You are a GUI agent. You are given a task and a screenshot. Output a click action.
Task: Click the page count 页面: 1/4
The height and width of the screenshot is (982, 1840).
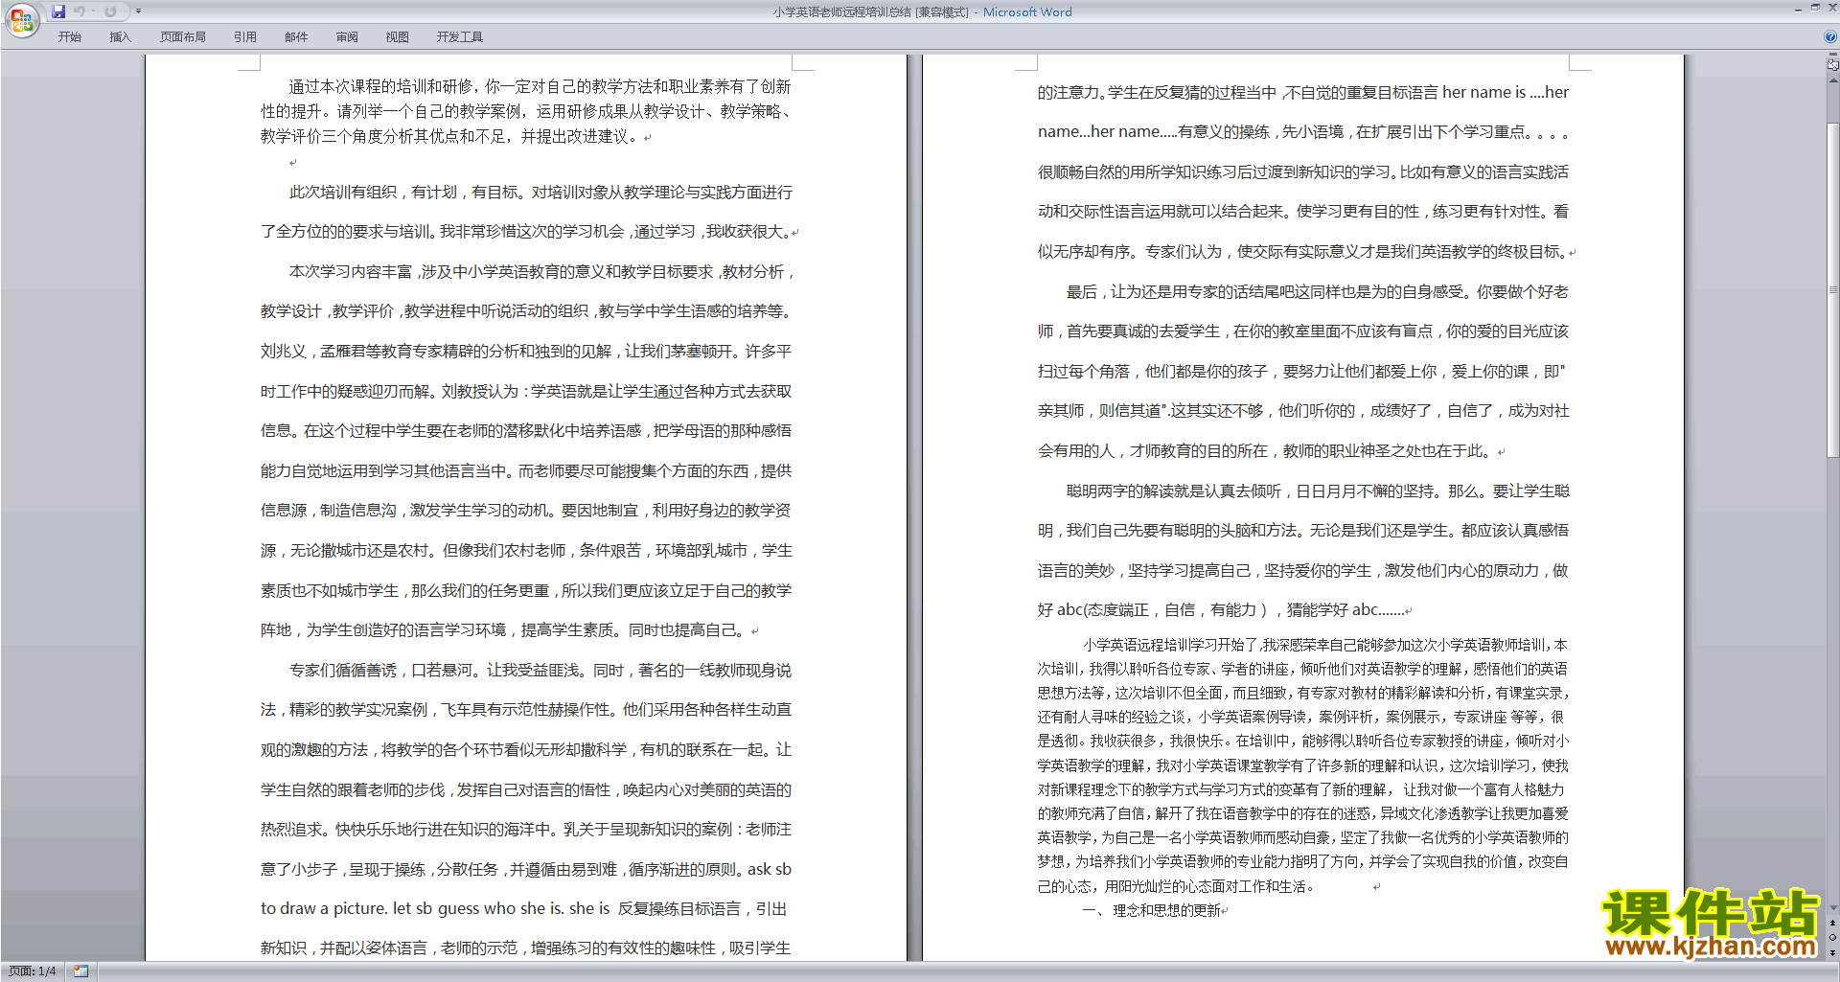(33, 971)
